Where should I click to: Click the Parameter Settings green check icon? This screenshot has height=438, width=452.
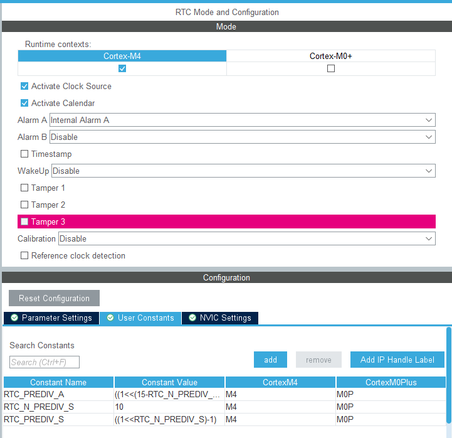click(x=14, y=318)
